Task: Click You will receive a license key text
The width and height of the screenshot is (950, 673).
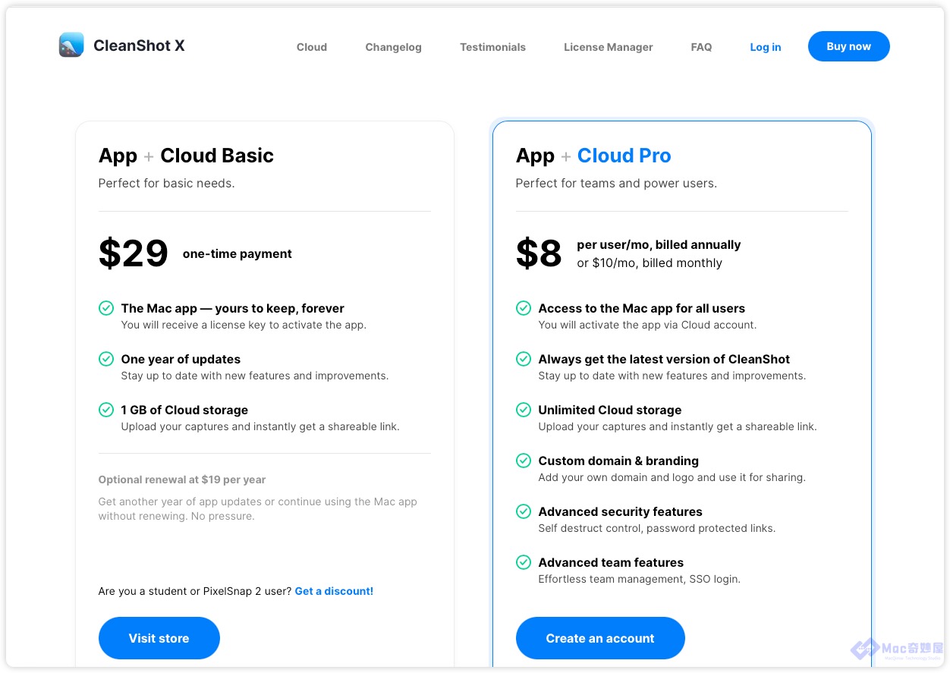Action: 244,325
